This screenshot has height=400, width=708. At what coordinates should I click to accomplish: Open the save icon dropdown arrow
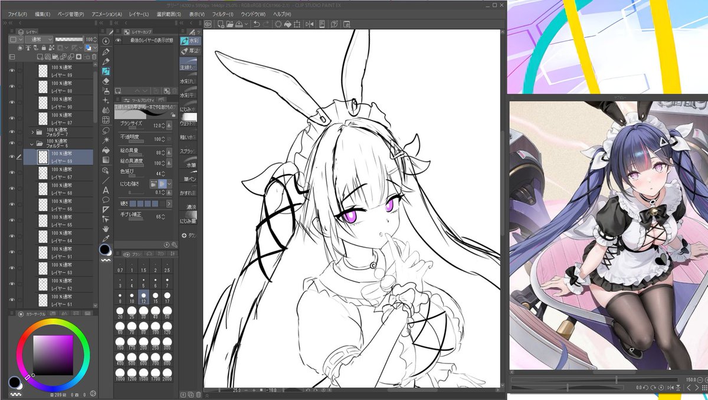(245, 24)
